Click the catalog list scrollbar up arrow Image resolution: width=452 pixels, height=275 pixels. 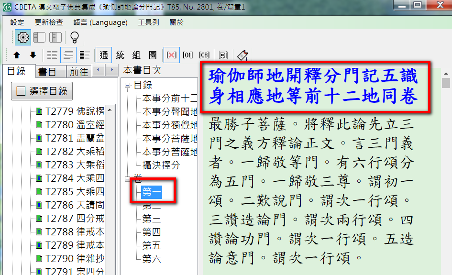[x=111, y=111]
